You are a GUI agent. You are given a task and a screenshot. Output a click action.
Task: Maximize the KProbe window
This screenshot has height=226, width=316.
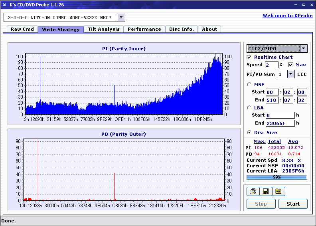click(x=304, y=5)
